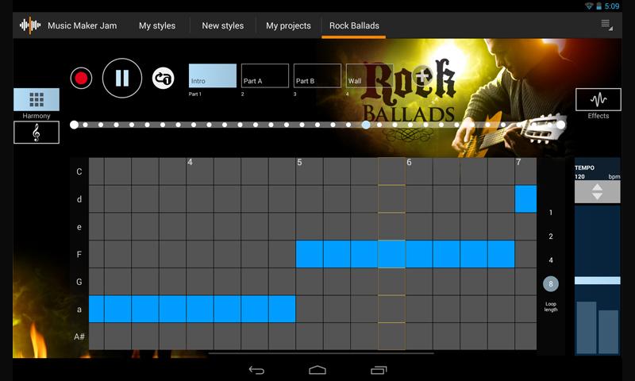Select the Part B song part
The height and width of the screenshot is (381, 635).
click(317, 75)
